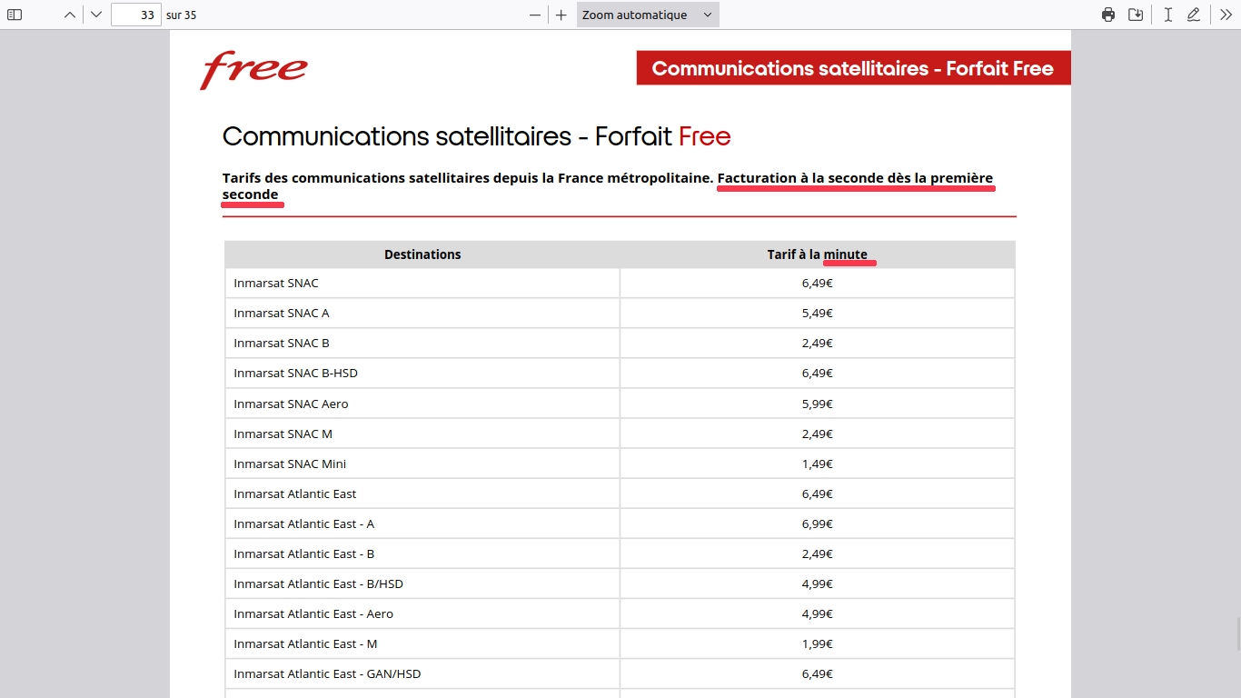Viewport: 1241px width, 698px height.
Task: Zoom in with the plus icon
Action: point(561,15)
